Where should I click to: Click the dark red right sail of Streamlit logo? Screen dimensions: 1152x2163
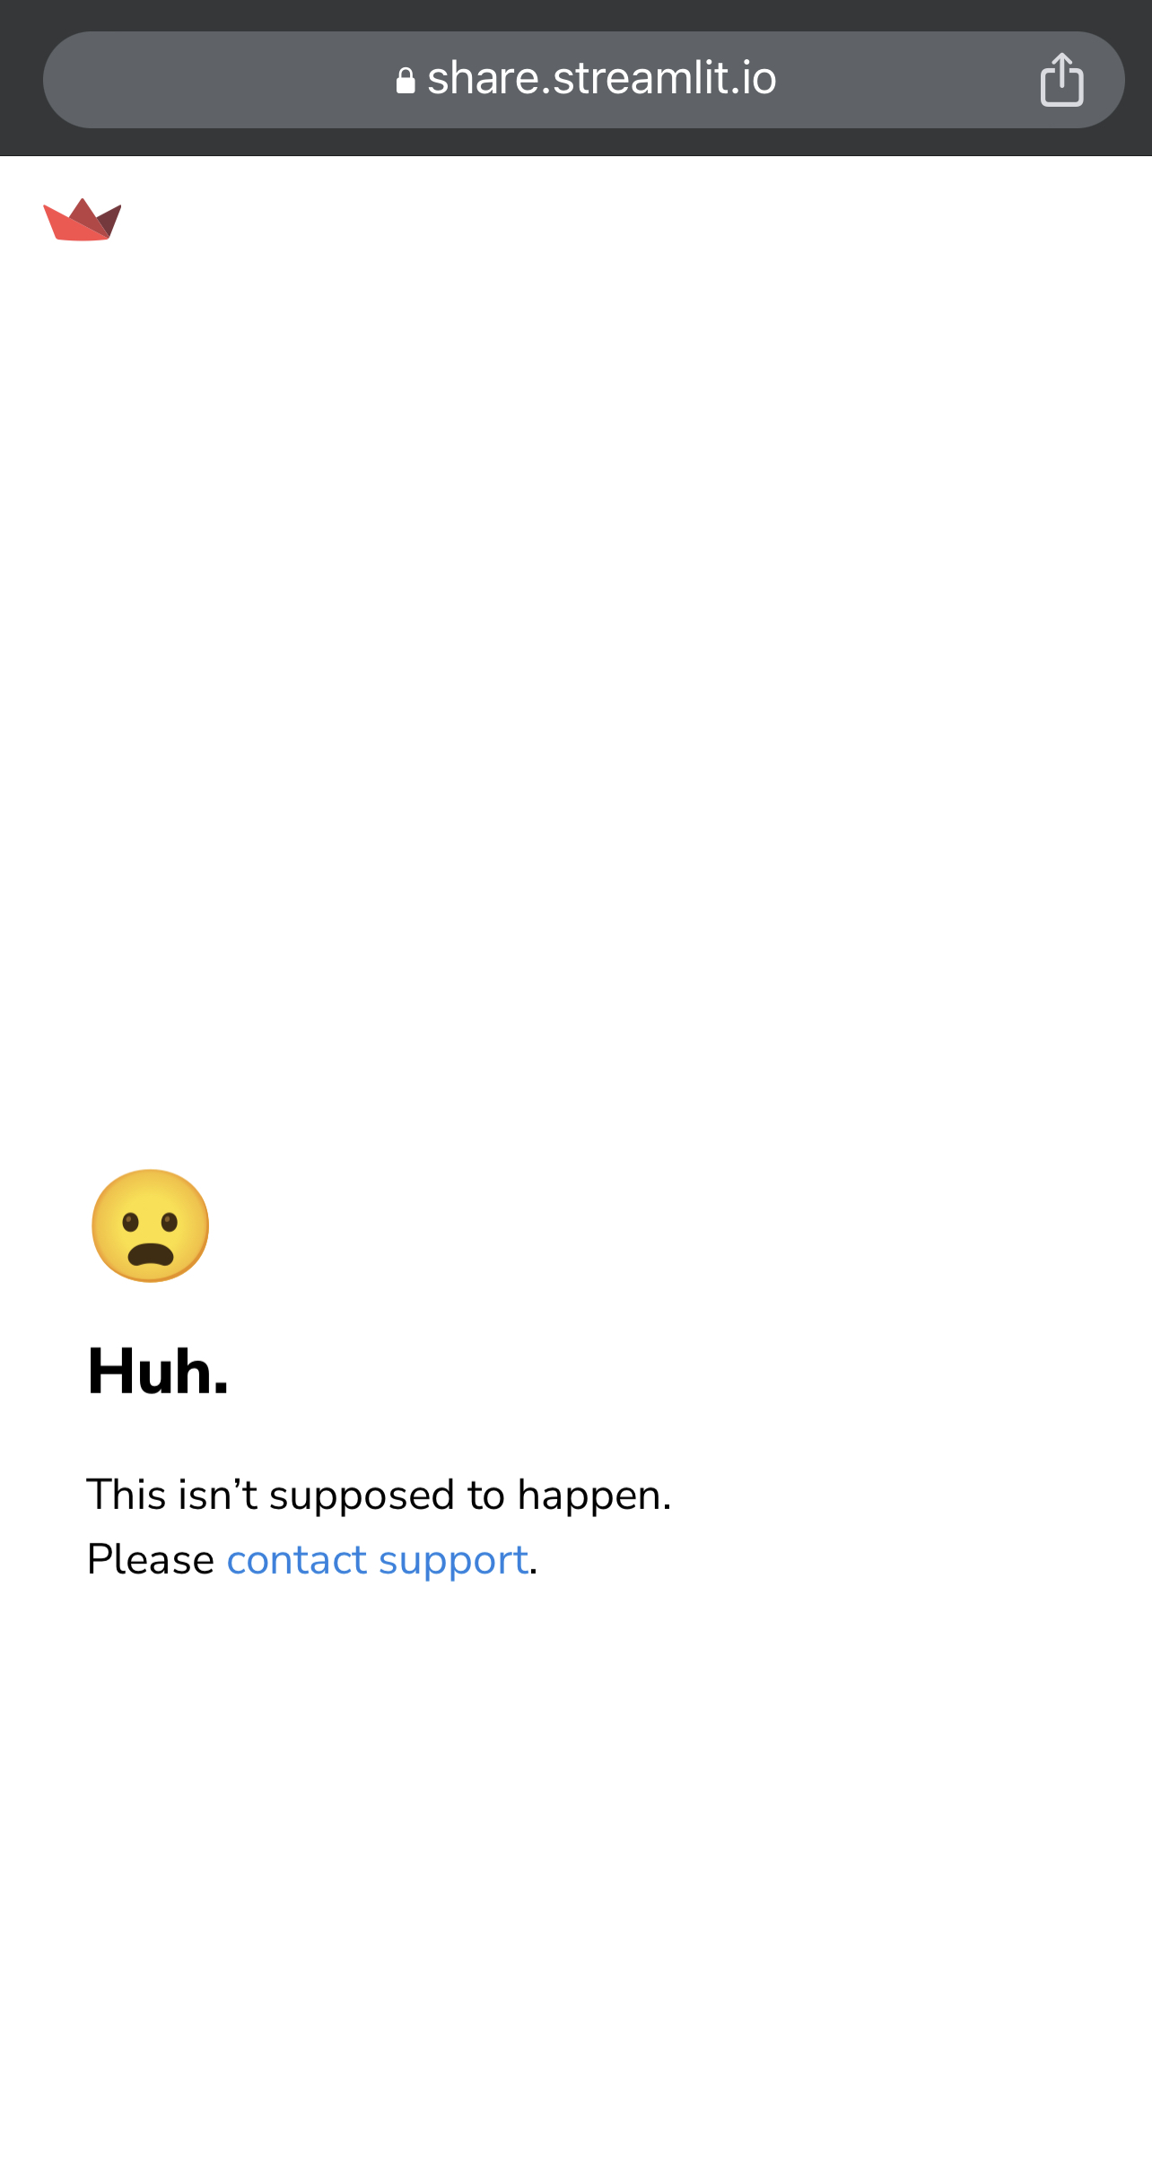pos(109,220)
